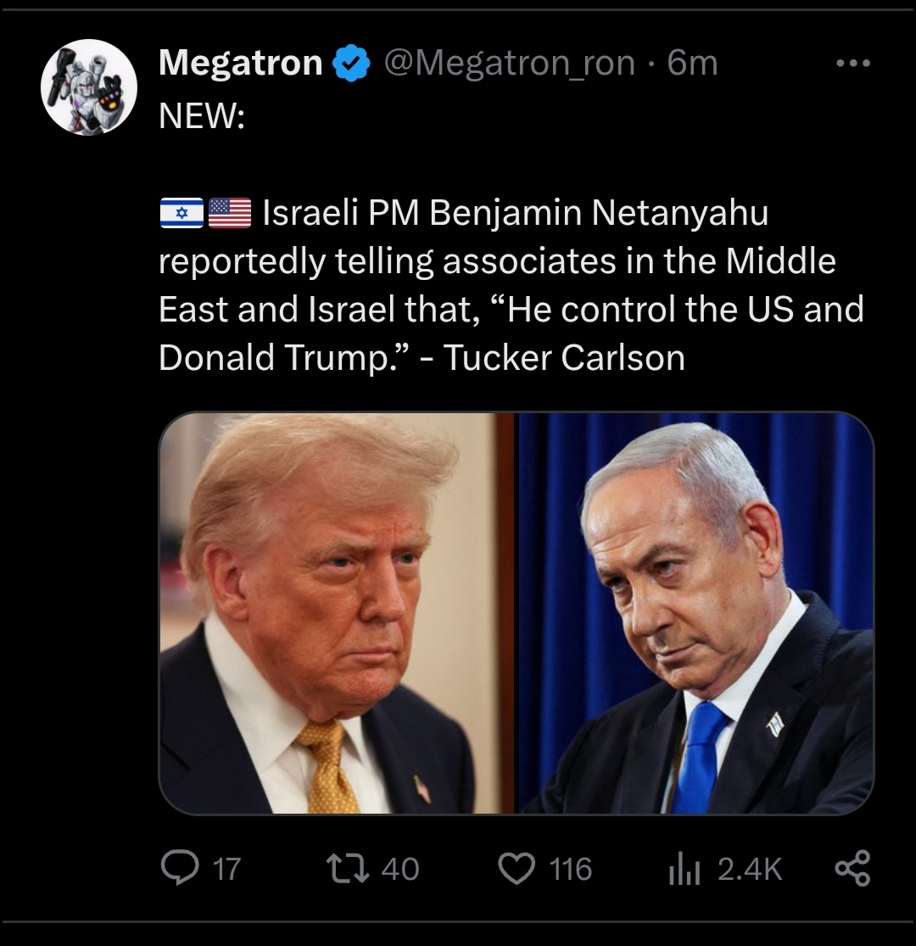
Task: Open view analytics bar chart icon
Action: (684, 870)
